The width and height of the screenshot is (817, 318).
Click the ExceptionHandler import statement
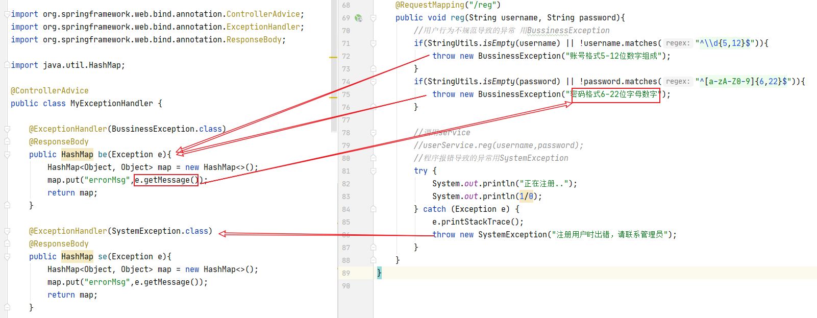pos(157,27)
